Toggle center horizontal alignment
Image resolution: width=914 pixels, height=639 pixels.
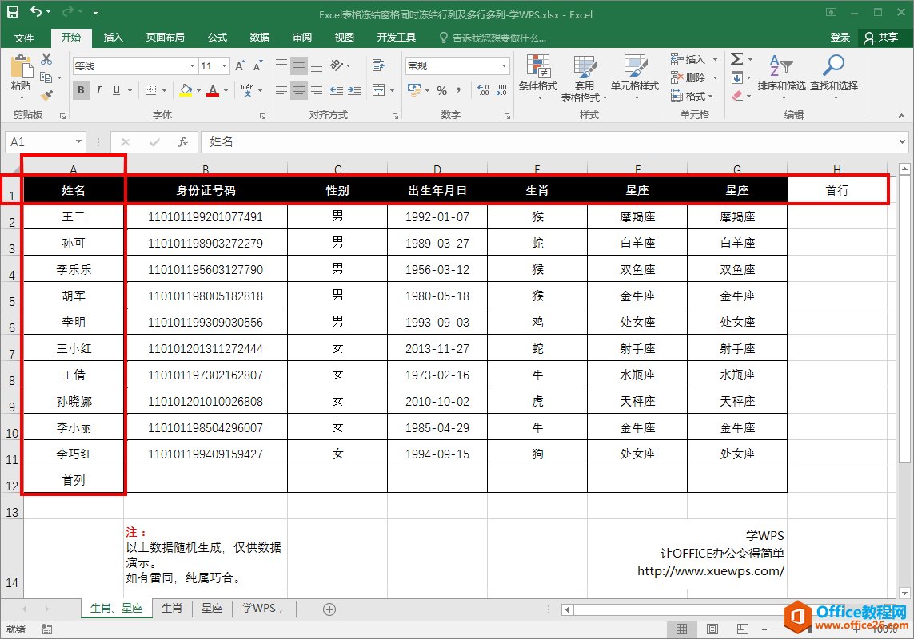coord(299,90)
